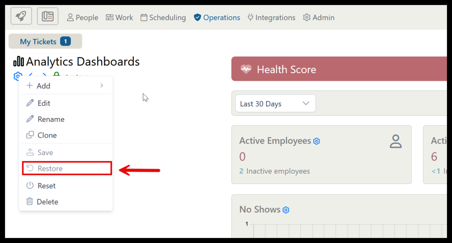Click the desk phone icon button

coord(47,17)
